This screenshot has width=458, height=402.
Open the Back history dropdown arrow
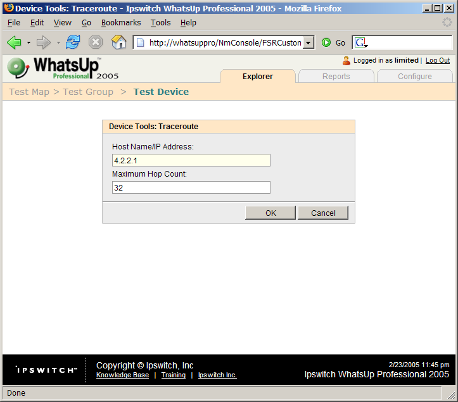[29, 43]
